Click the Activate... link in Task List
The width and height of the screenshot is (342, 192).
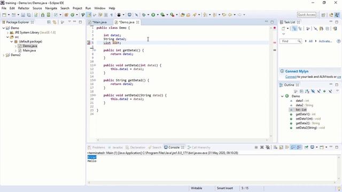[x=325, y=41]
